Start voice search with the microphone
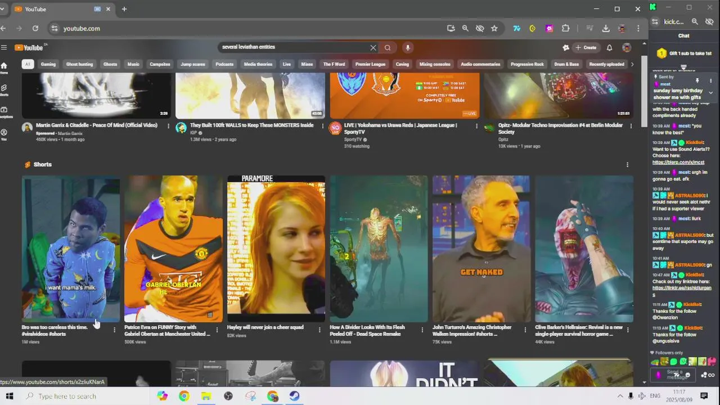Image resolution: width=720 pixels, height=405 pixels. tap(408, 48)
